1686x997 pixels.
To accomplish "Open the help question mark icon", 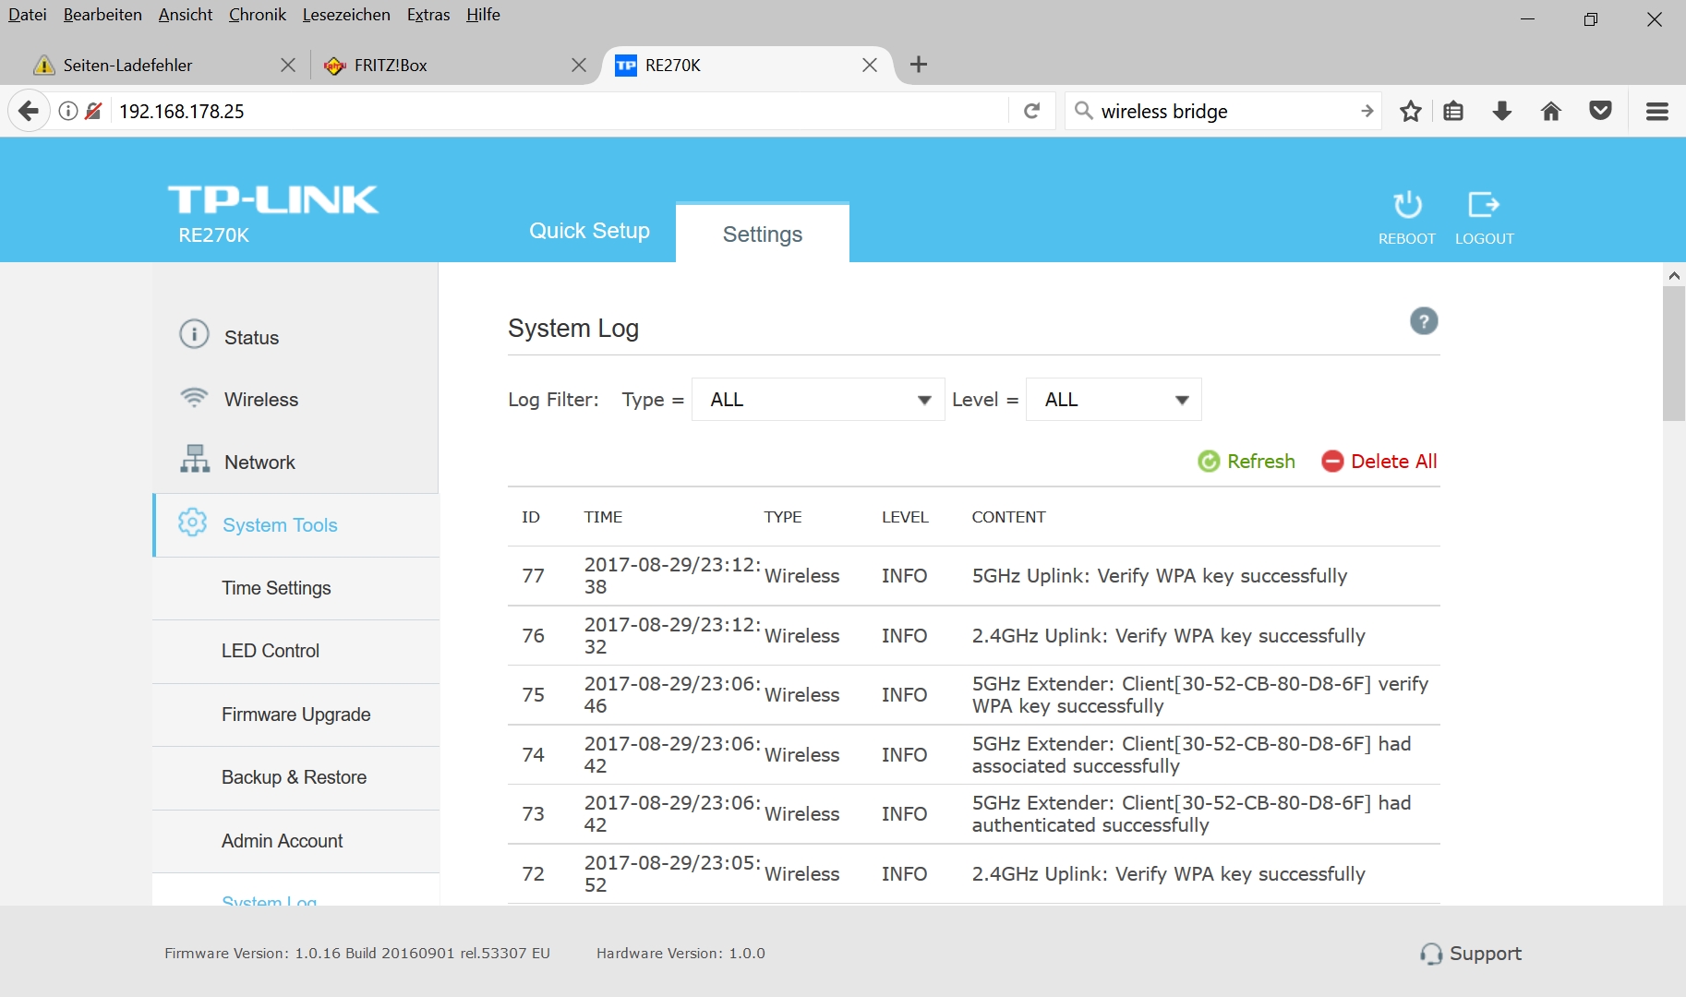I will pos(1424,321).
